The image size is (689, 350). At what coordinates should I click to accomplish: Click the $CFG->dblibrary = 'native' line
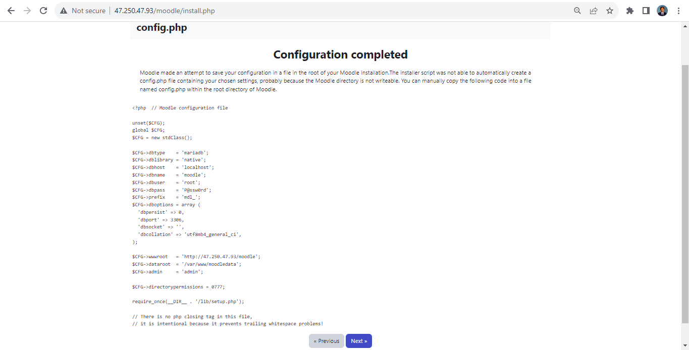point(169,160)
